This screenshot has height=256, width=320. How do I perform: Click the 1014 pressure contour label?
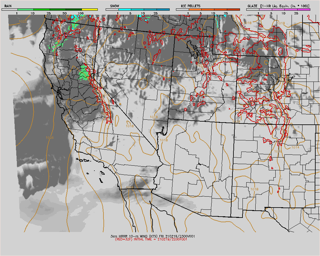295,147
